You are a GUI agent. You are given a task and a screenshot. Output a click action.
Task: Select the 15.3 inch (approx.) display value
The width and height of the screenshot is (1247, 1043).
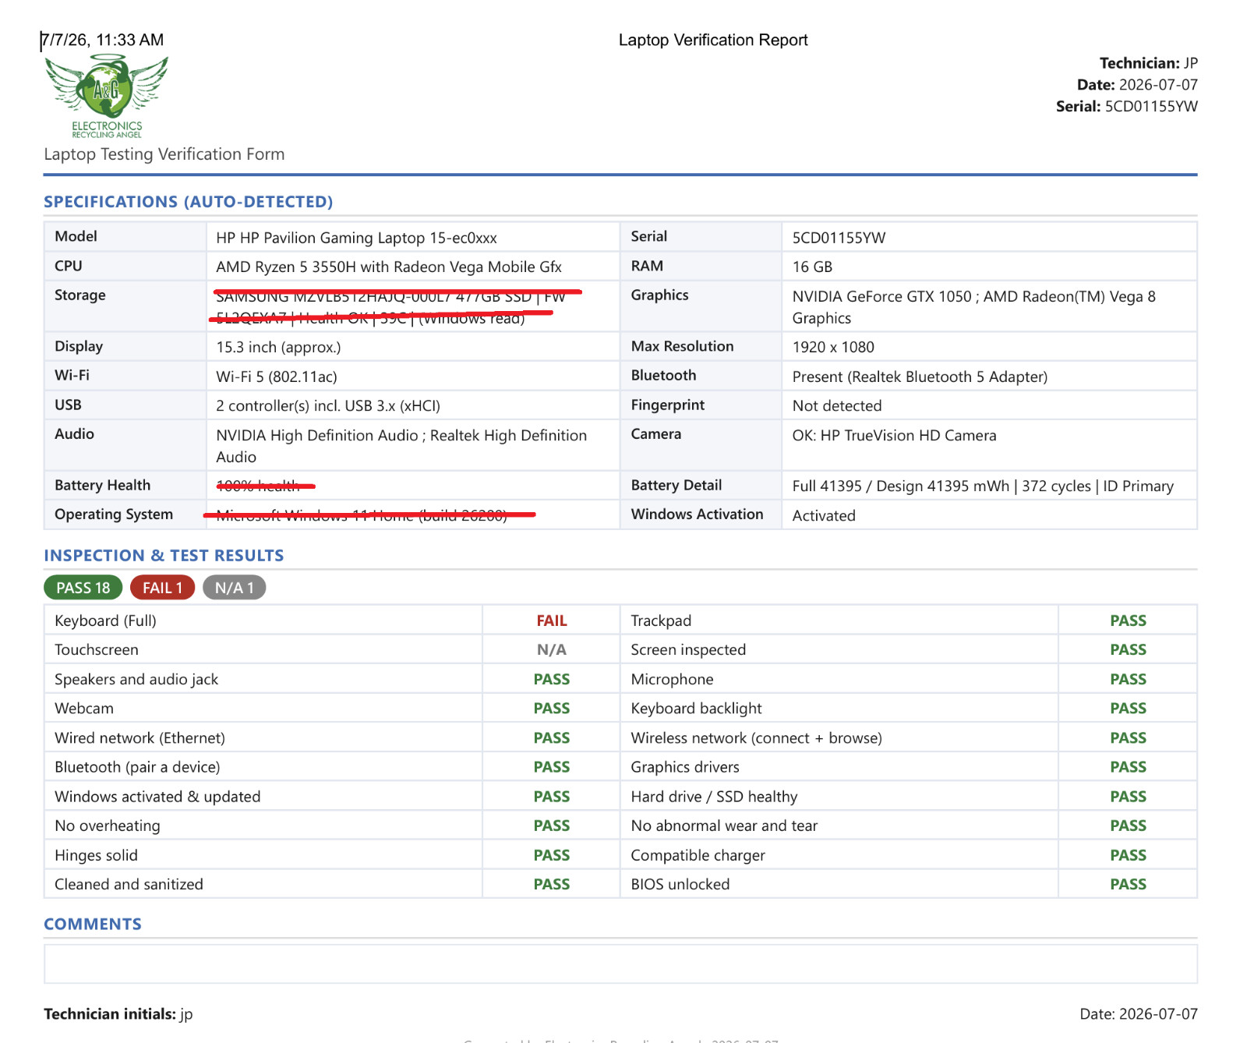click(x=278, y=347)
